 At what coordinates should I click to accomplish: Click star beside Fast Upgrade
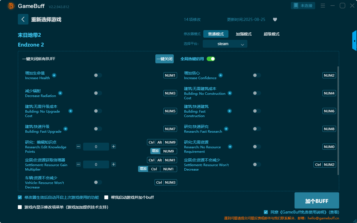66,129
